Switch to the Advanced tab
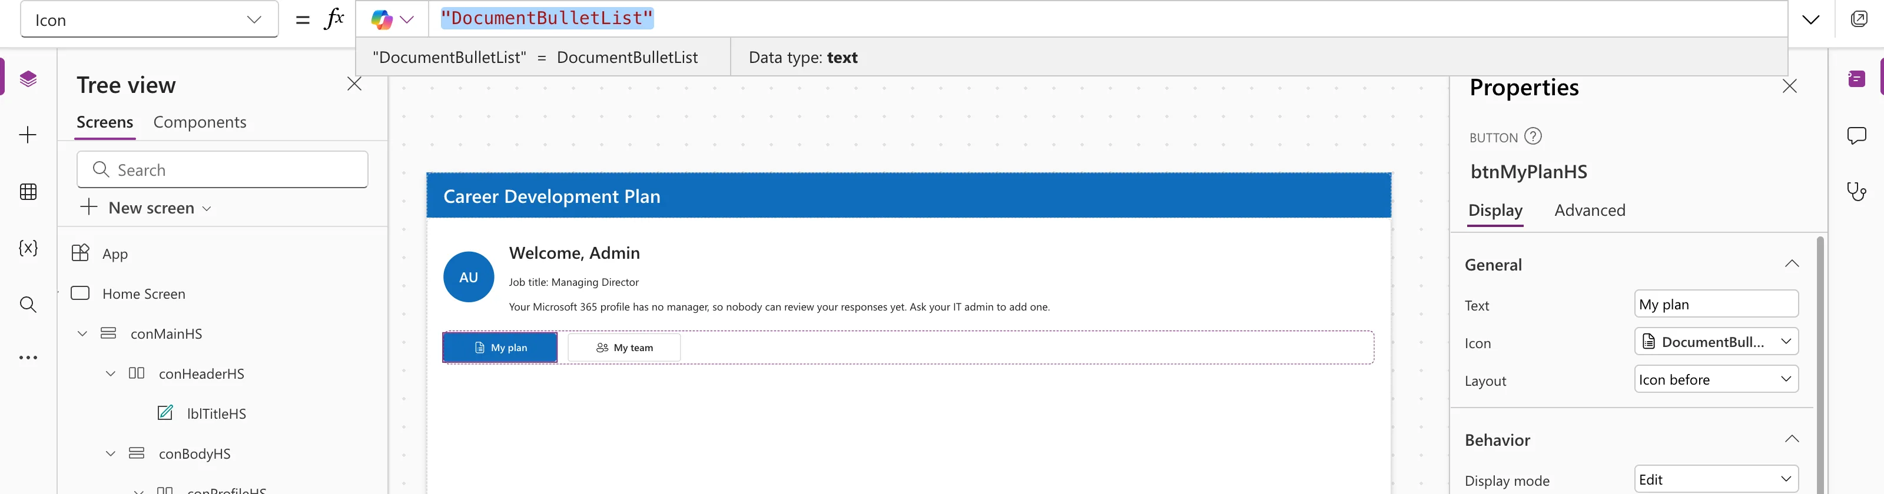The image size is (1884, 494). pyautogui.click(x=1590, y=211)
